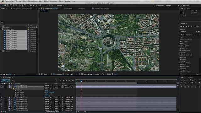Switch to Render Queue tab

(x=68, y=8)
